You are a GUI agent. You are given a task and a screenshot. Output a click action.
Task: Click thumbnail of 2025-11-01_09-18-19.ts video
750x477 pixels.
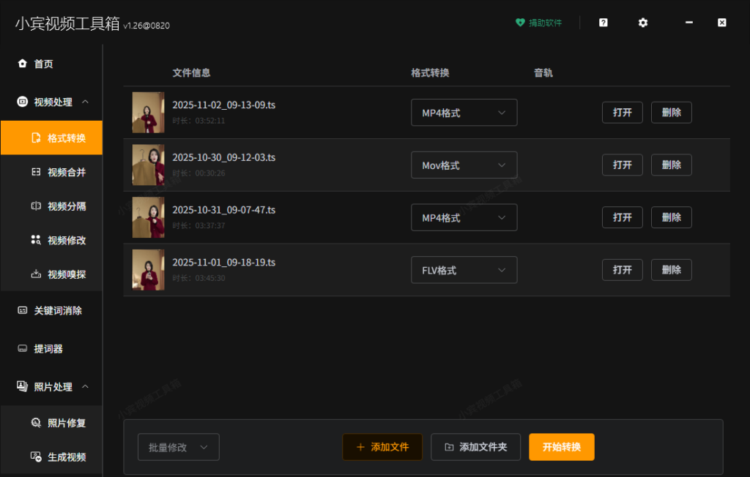click(x=148, y=270)
